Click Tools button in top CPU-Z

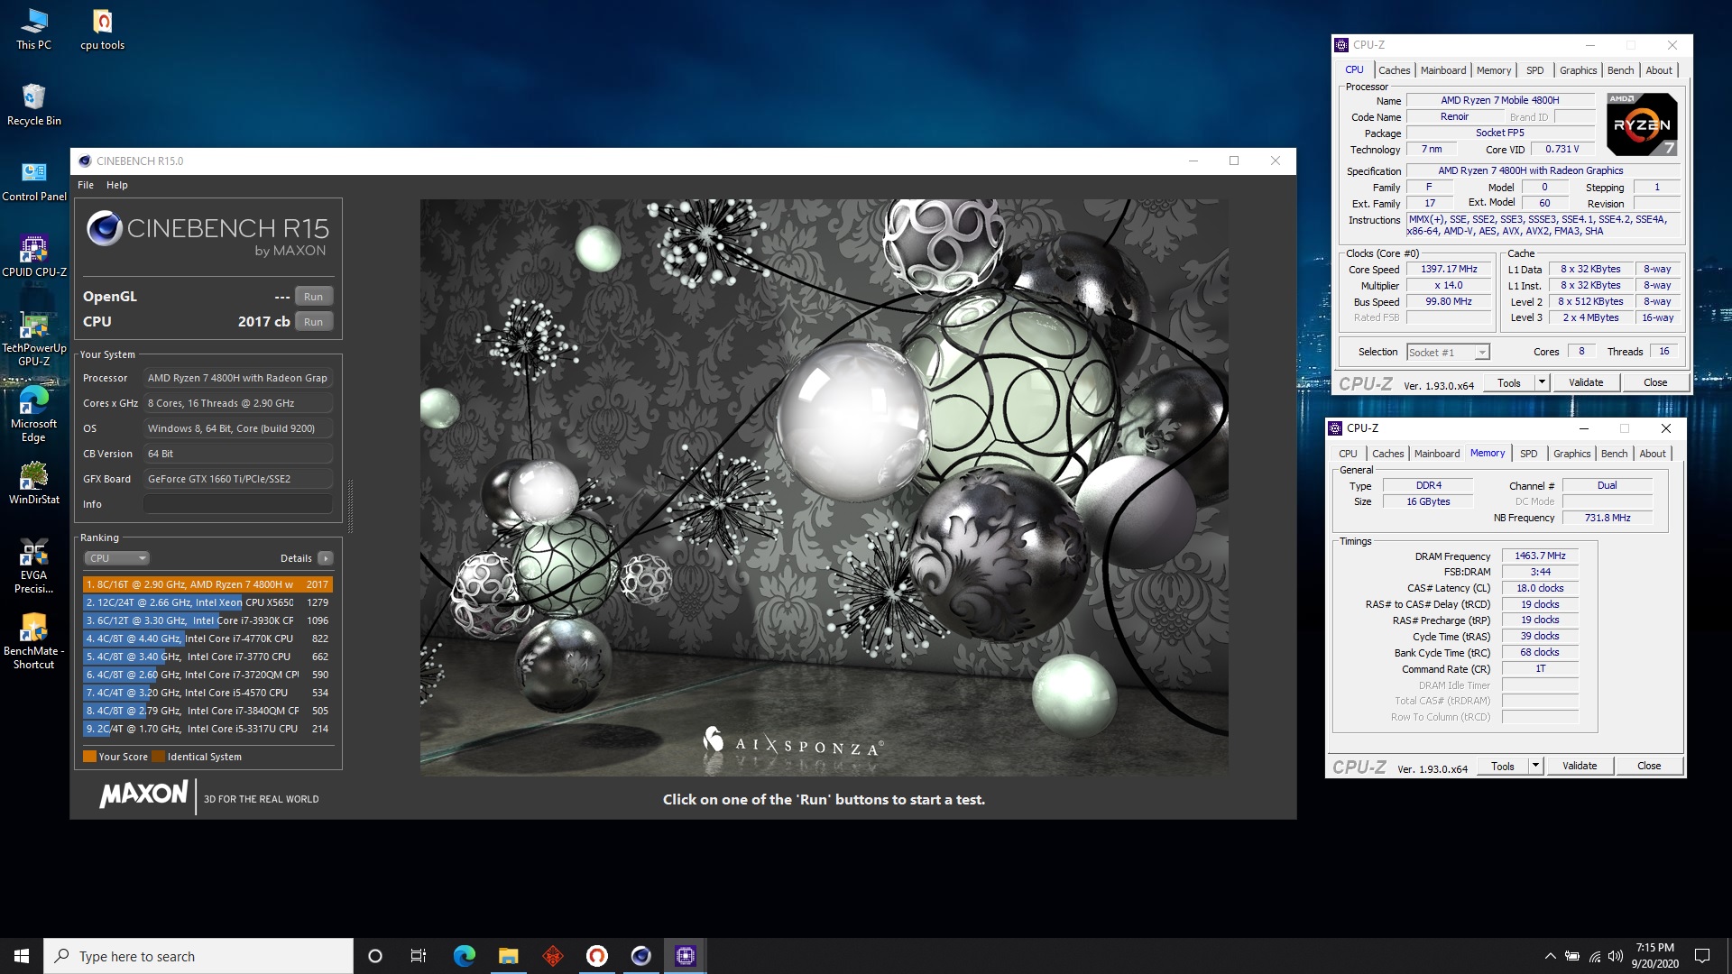(x=1508, y=382)
